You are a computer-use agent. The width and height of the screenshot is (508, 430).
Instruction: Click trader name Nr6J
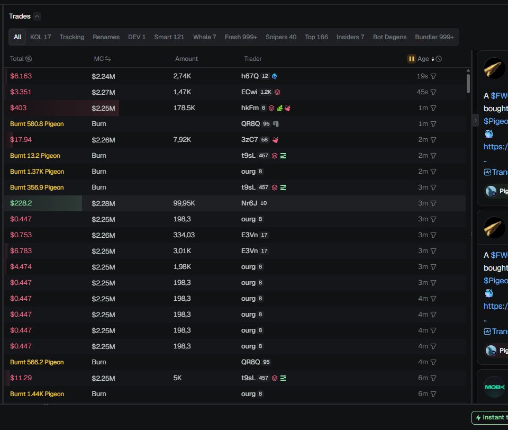[249, 203]
